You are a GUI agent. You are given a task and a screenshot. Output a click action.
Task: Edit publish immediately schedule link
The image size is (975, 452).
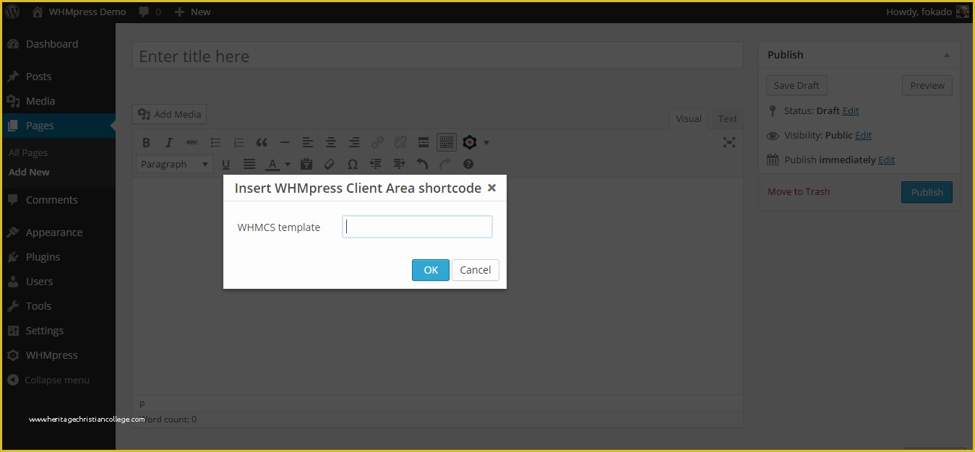[886, 160]
